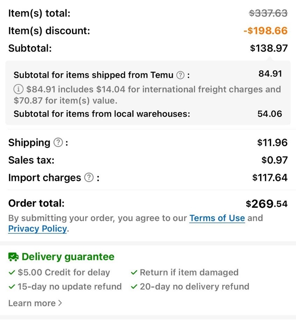Tap the crossed-out $337.63 items total
The width and height of the screenshot is (296, 323).
[x=268, y=13]
